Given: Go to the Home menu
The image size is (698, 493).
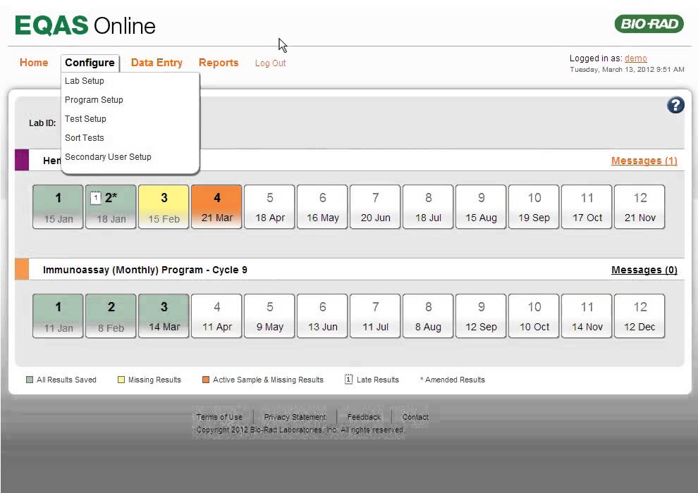Looking at the screenshot, I should [34, 63].
